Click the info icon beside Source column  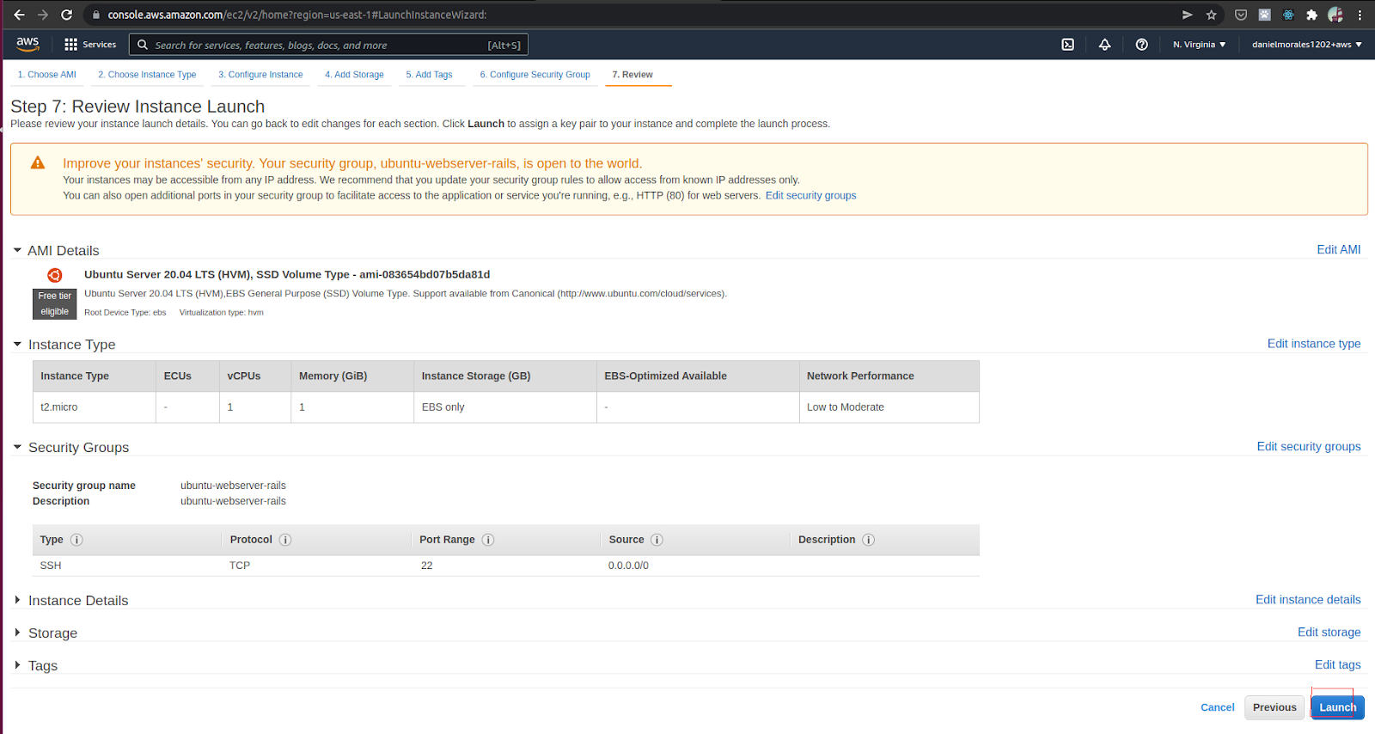(x=657, y=540)
